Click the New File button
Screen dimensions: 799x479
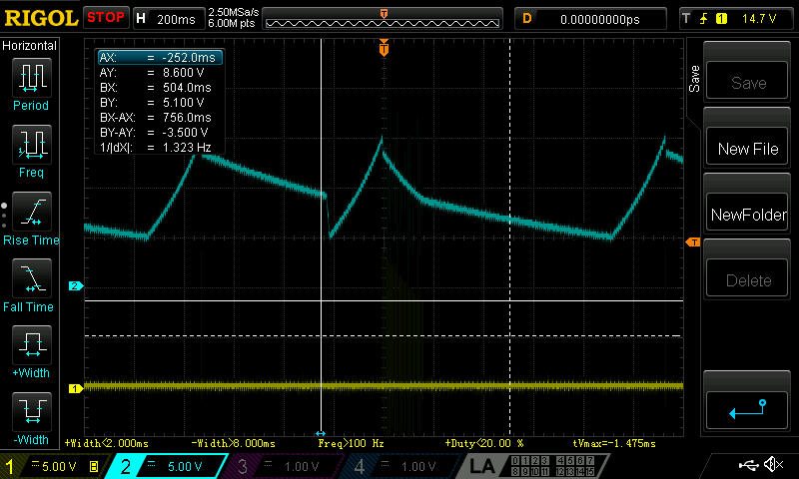point(747,149)
